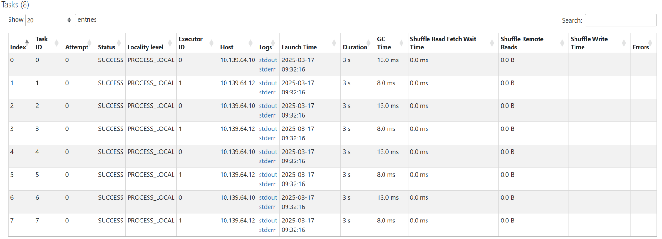662x239 pixels.
Task: Open Executor ID 1 link in row 7
Action: tap(180, 220)
